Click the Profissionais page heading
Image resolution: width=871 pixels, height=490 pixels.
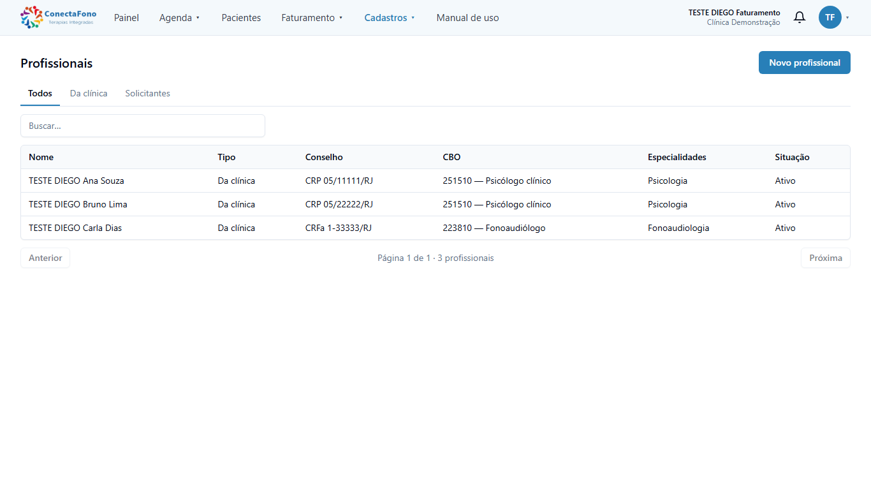pyautogui.click(x=56, y=63)
